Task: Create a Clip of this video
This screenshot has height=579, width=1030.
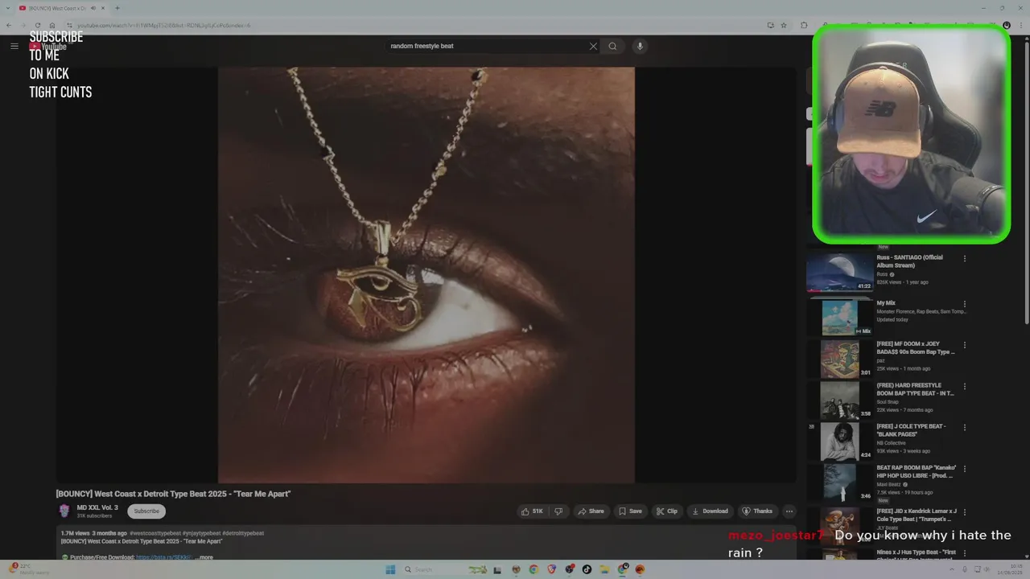Action: pos(666,511)
